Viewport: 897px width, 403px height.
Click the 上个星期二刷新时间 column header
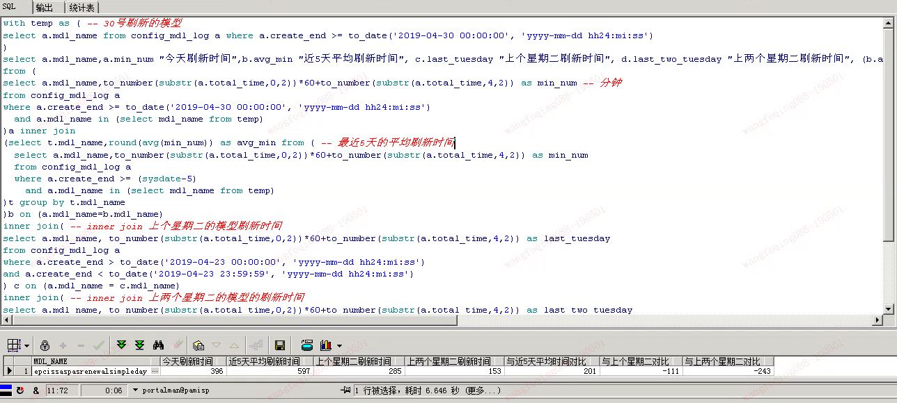coord(359,361)
